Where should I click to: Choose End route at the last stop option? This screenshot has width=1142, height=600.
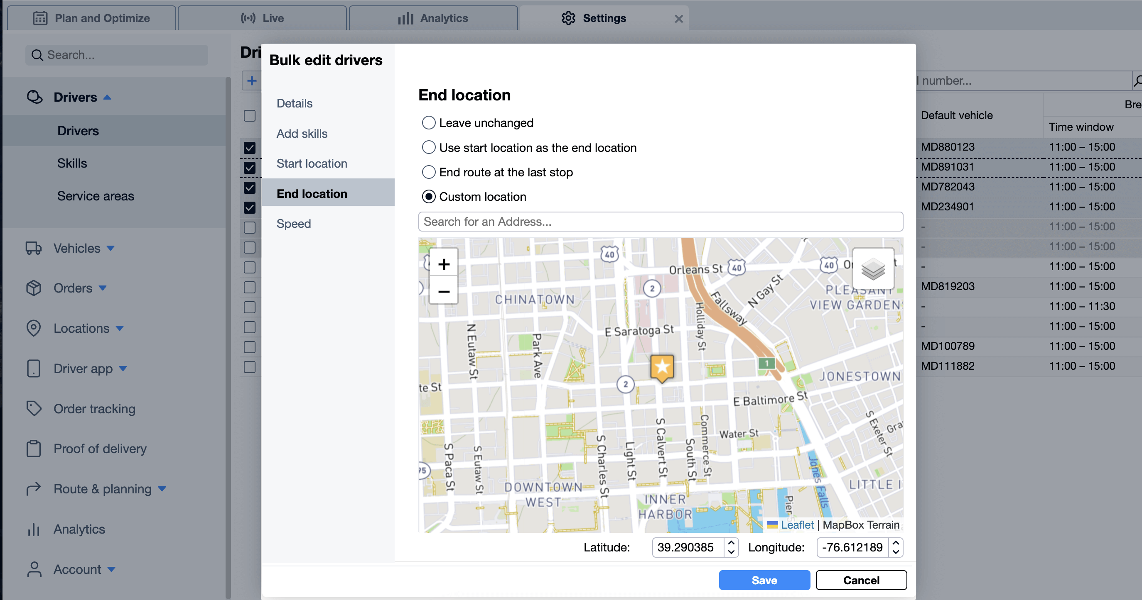pyautogui.click(x=428, y=172)
